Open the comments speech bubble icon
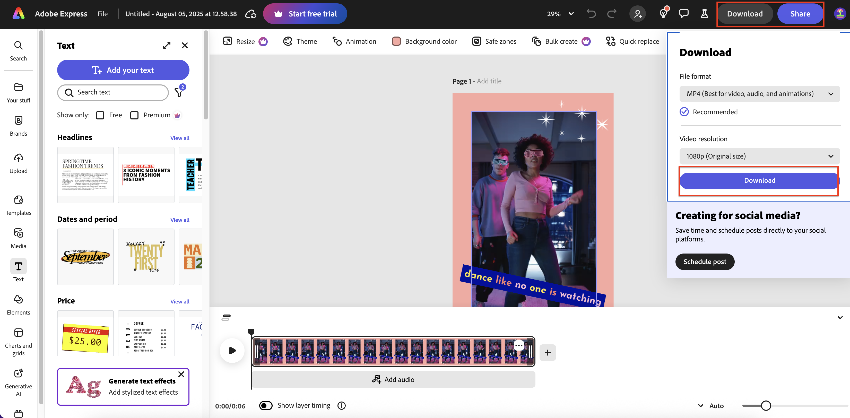Viewport: 850px width, 418px height. click(684, 14)
